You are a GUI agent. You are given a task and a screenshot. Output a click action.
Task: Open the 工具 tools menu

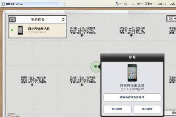pyautogui.click(x=173, y=4)
